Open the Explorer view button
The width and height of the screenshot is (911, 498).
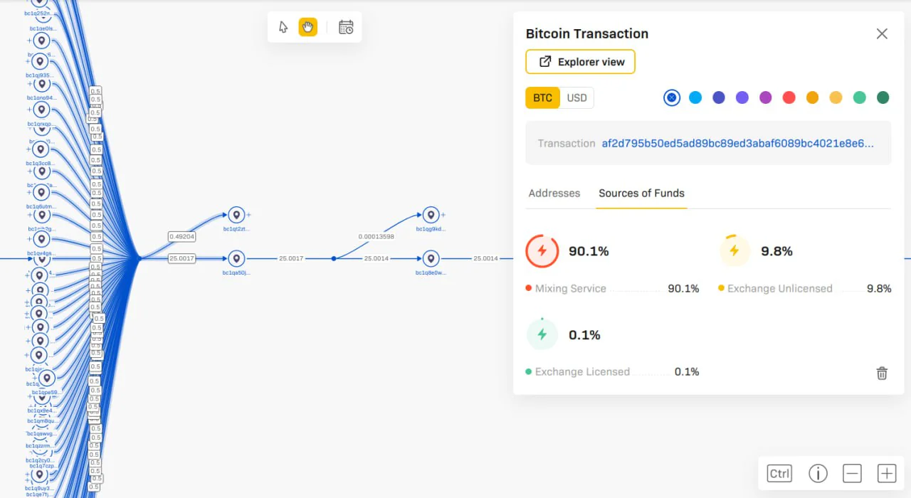580,62
